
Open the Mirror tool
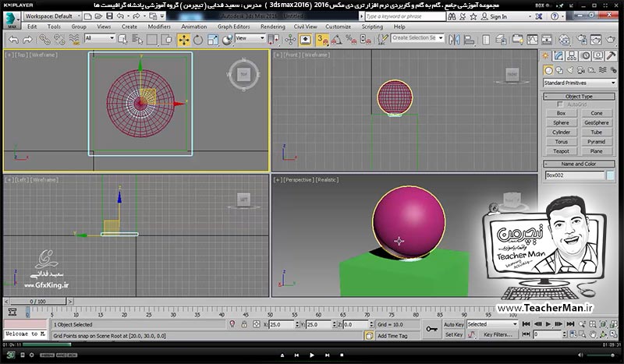(454, 40)
